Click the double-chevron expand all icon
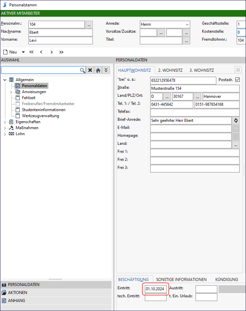246x311 pixels. click(x=106, y=70)
